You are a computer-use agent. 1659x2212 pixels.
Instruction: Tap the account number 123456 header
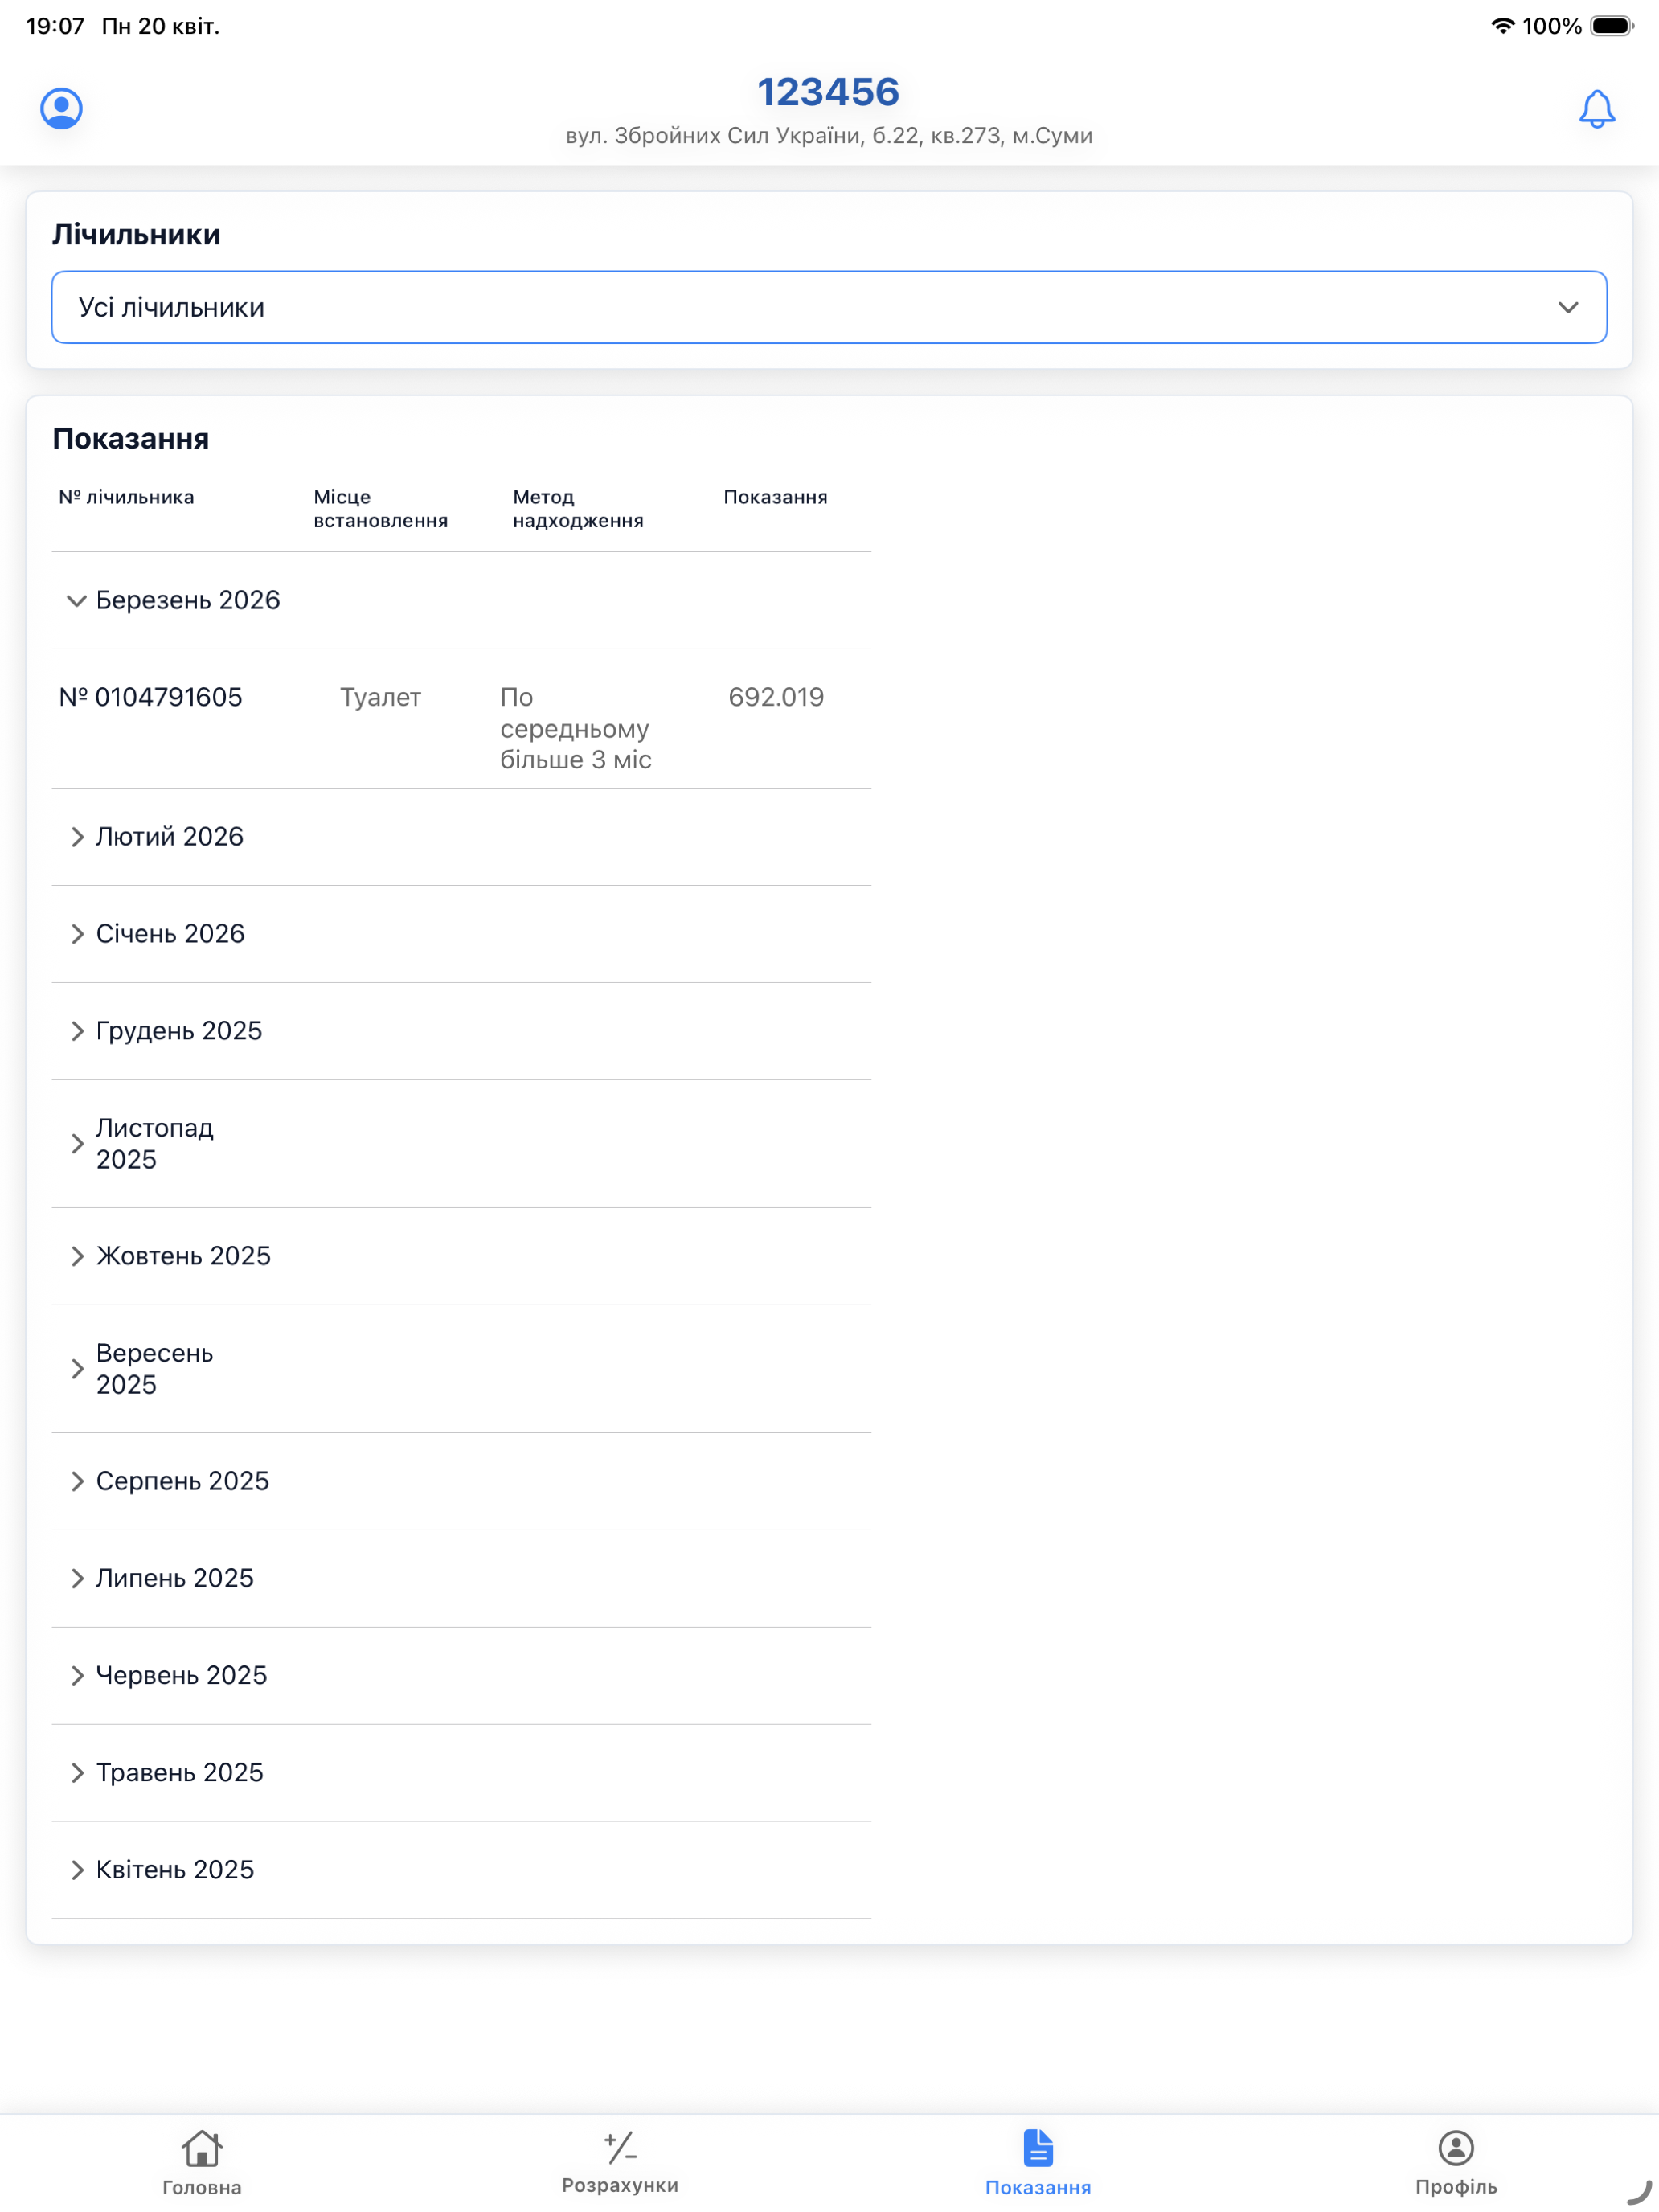pyautogui.click(x=828, y=92)
